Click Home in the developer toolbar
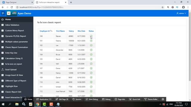The width and height of the screenshot is (191, 107). (x=28, y=99)
